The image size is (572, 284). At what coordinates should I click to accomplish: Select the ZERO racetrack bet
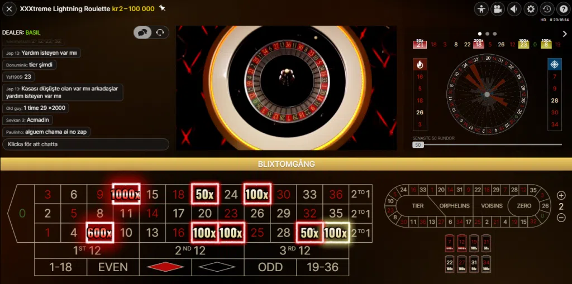(x=524, y=206)
